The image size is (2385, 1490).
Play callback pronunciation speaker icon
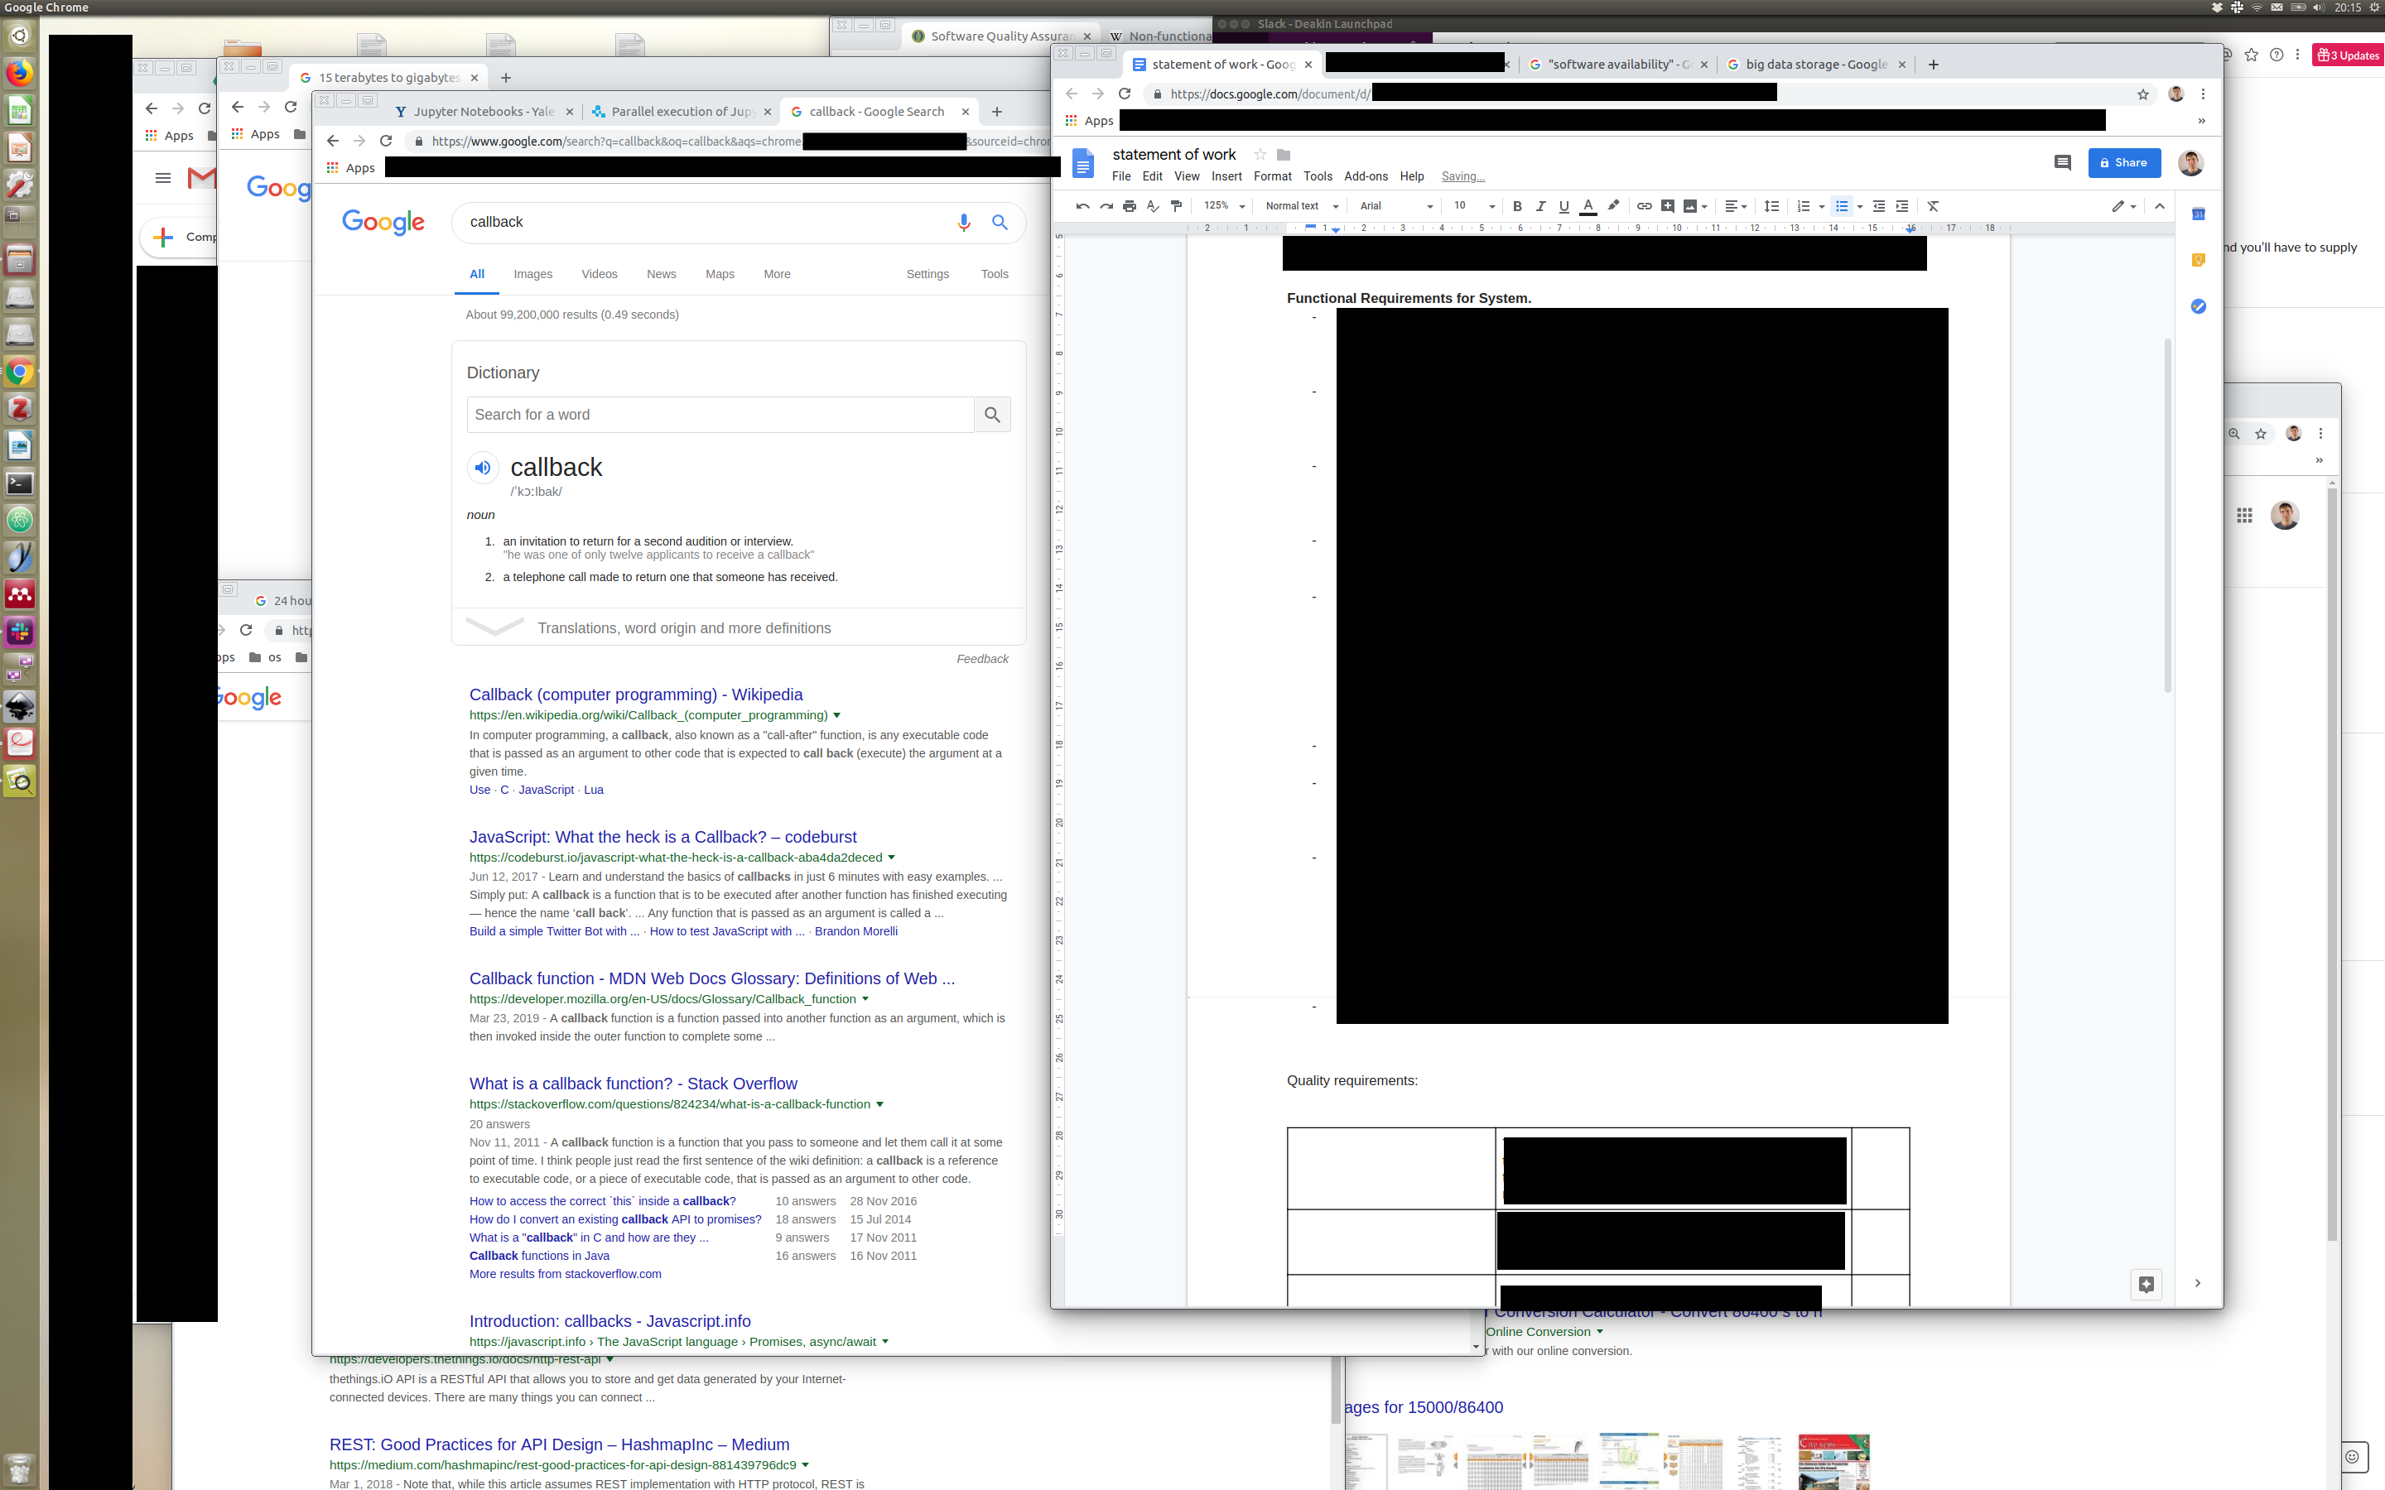(483, 467)
